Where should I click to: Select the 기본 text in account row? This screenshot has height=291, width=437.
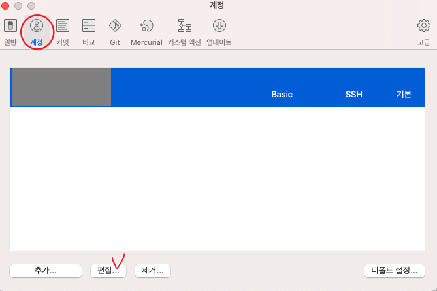[x=404, y=94]
